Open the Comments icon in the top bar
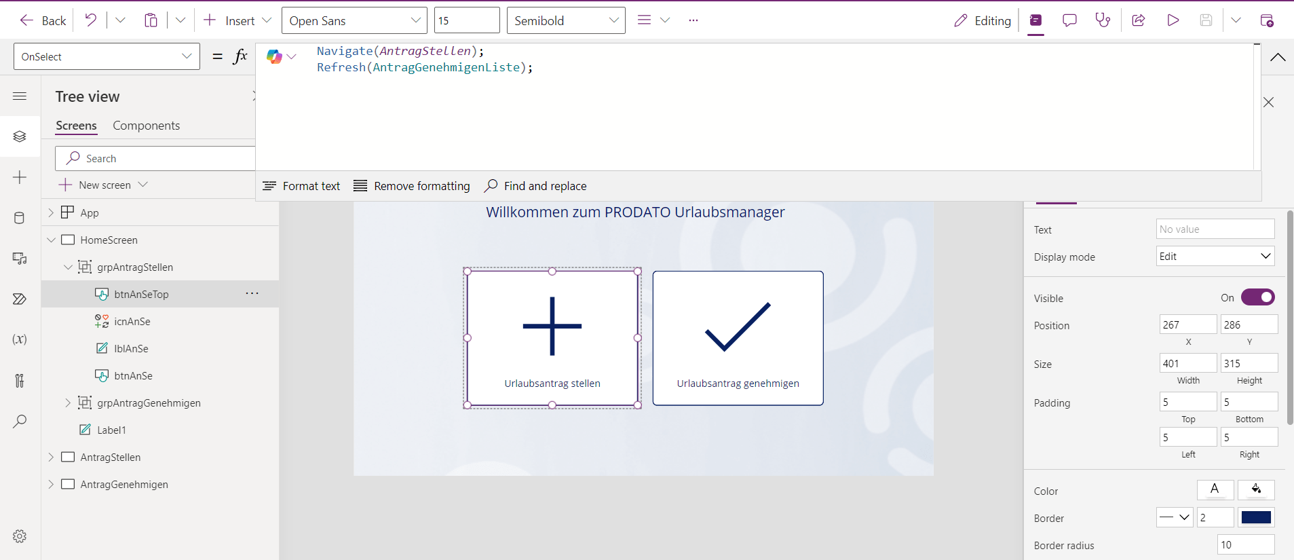The image size is (1294, 560). click(x=1069, y=20)
